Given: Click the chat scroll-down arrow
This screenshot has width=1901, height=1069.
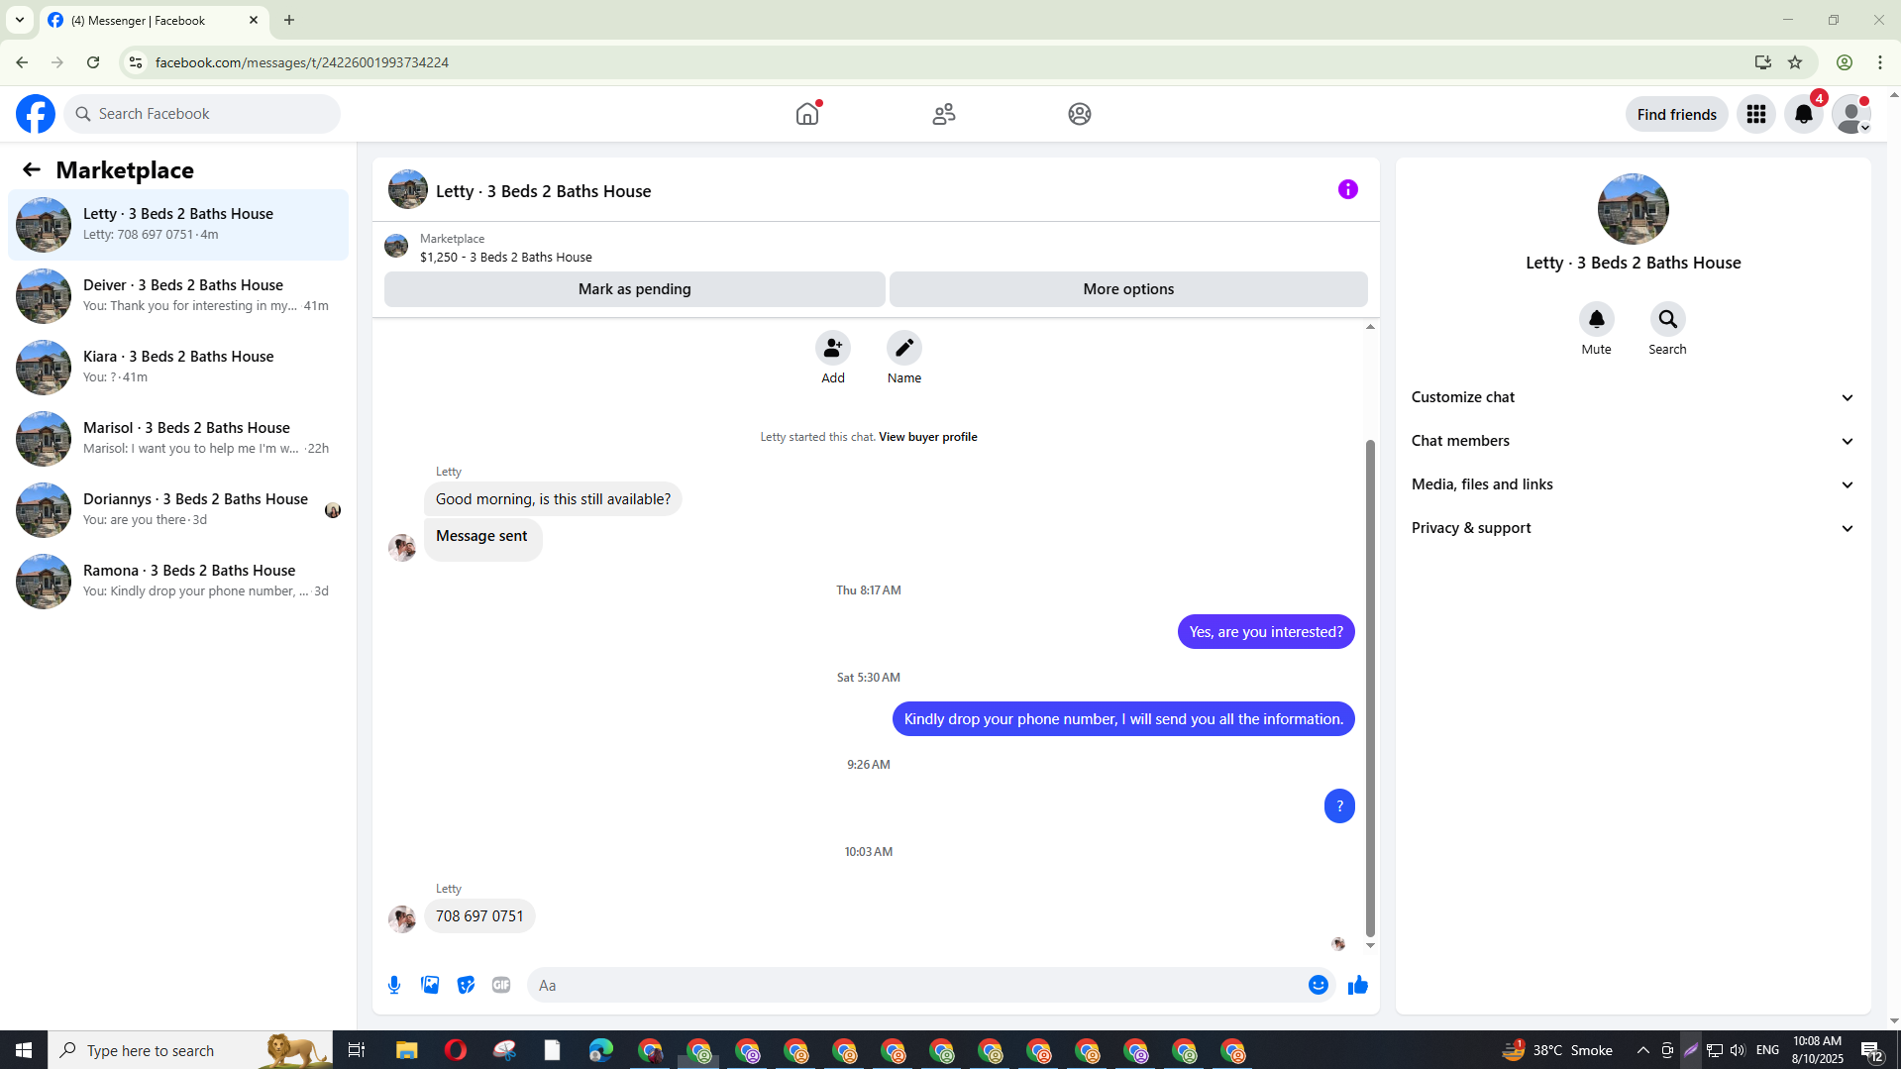Looking at the screenshot, I should point(1371,946).
